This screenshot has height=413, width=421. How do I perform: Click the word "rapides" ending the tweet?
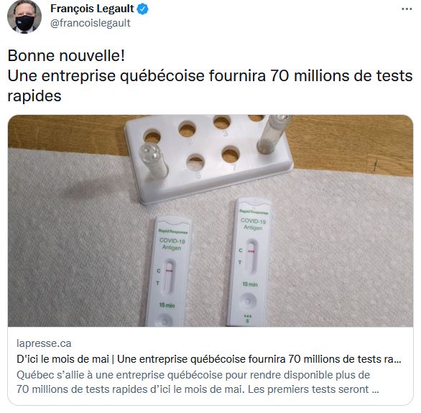[34, 96]
